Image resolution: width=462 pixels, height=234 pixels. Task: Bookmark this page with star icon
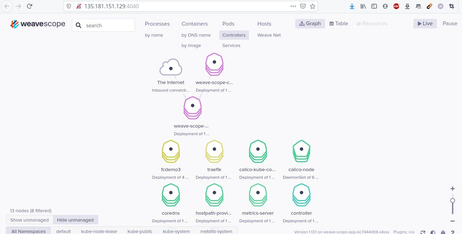coord(313,6)
